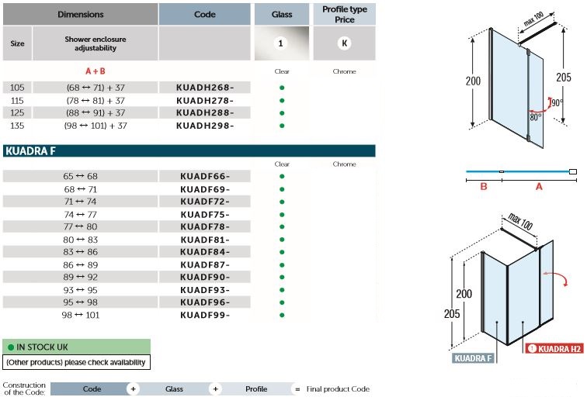This screenshot has height=404, width=587.
Task: Click the green stock dot for KUADF75-
Action: coord(282,215)
